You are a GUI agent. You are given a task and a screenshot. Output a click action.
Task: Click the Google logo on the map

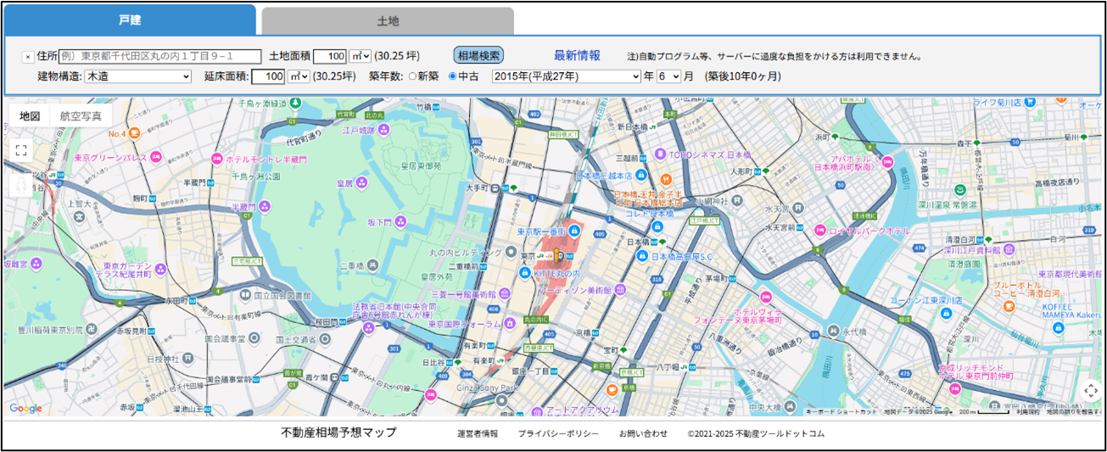click(x=25, y=409)
